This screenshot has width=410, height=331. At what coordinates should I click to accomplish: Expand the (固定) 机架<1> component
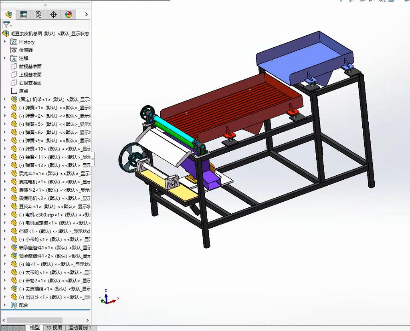click(5, 99)
